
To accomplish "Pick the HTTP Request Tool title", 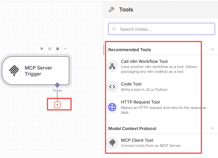I will [140, 102].
